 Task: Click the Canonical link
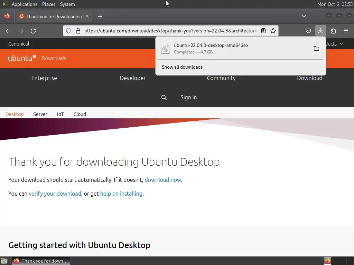point(19,44)
